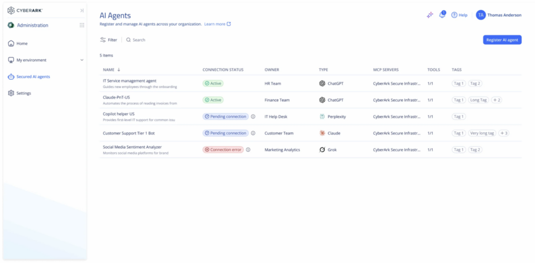This screenshot has height=263, width=547.
Task: Click the Long Tag chip
Action: [x=478, y=100]
